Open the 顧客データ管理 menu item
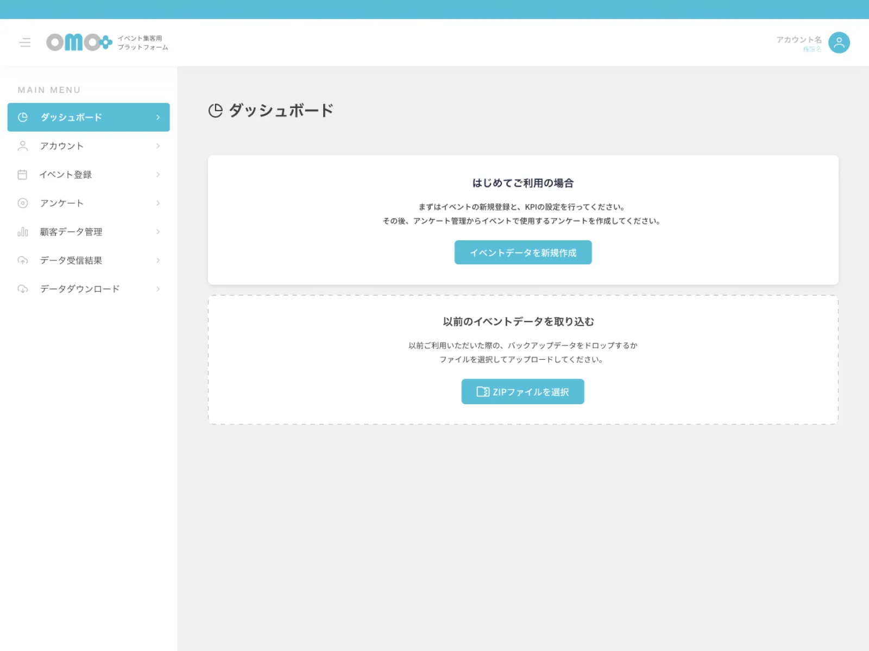This screenshot has height=651, width=869. click(71, 232)
